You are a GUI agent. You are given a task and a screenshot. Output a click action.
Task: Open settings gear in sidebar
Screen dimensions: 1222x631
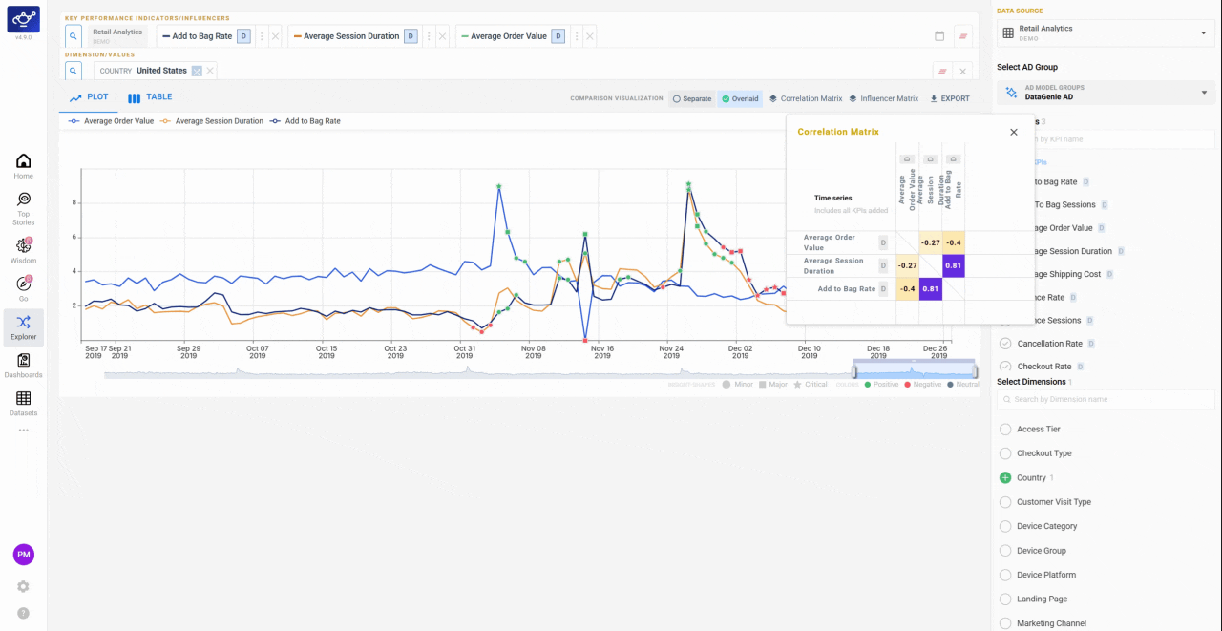point(23,586)
